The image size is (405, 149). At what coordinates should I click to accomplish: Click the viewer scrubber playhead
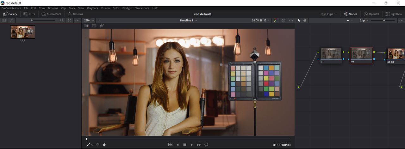click(x=86, y=139)
